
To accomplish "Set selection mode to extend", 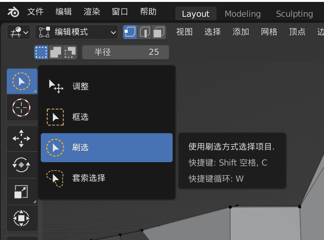I will [56, 52].
